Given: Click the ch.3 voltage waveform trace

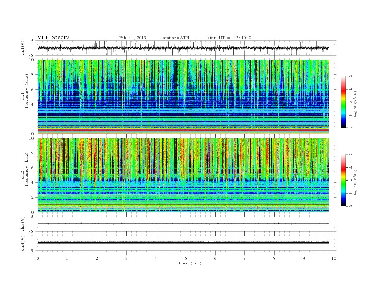Looking at the screenshot, I should [x=183, y=224].
